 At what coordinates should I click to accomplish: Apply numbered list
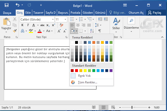tap(81, 19)
